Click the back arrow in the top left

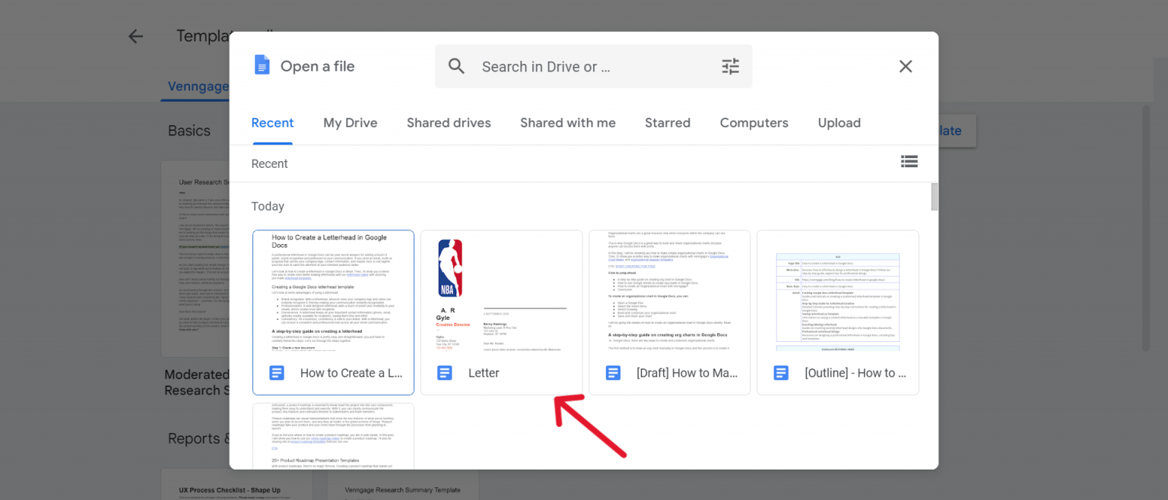135,36
